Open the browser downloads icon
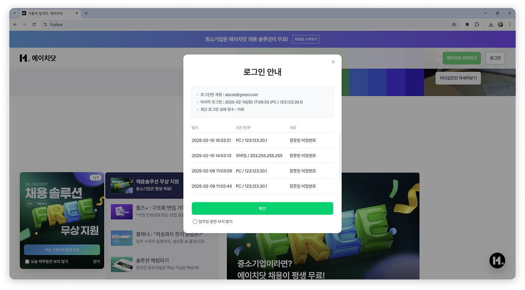This screenshot has width=525, height=290. (x=491, y=25)
